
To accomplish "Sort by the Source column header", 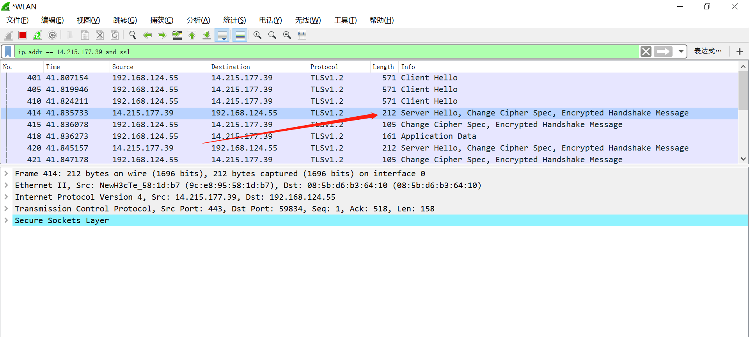I will (159, 67).
